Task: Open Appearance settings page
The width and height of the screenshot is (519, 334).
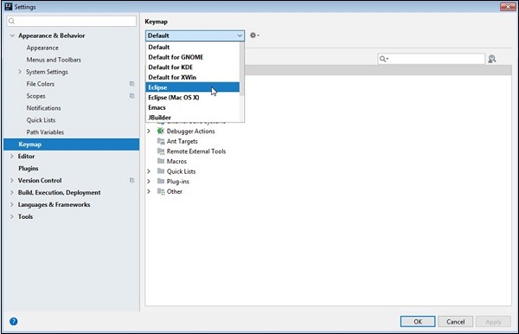Action: [42, 48]
